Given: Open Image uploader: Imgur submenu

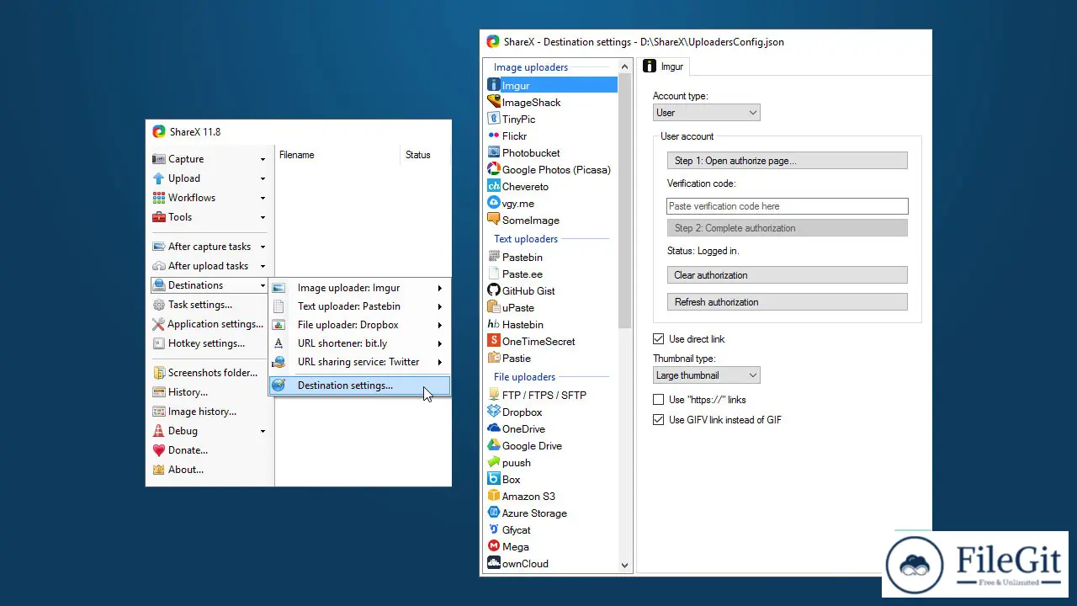Looking at the screenshot, I should tap(359, 288).
